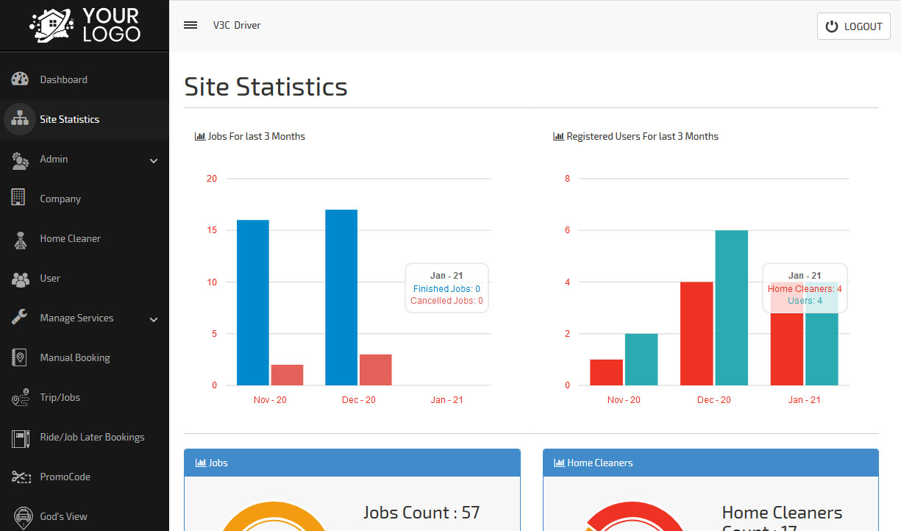
Task: Click the Nov - 20 teal users bar
Action: [641, 360]
